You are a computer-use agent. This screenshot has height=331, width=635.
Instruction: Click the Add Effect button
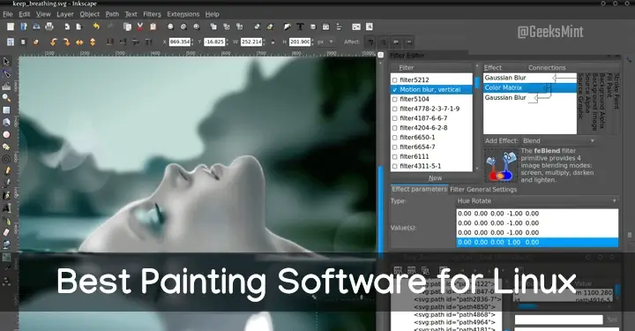(501, 140)
